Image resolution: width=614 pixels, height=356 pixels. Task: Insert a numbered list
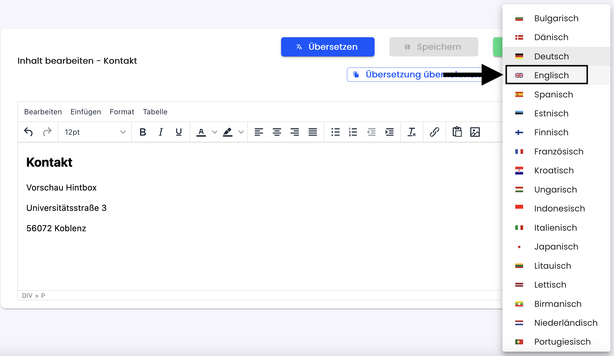tap(353, 132)
